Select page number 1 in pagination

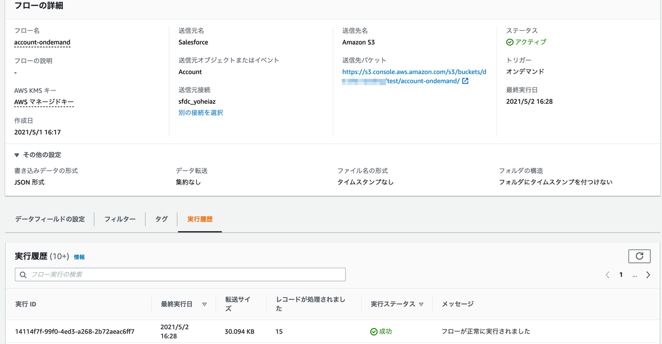[621, 274]
